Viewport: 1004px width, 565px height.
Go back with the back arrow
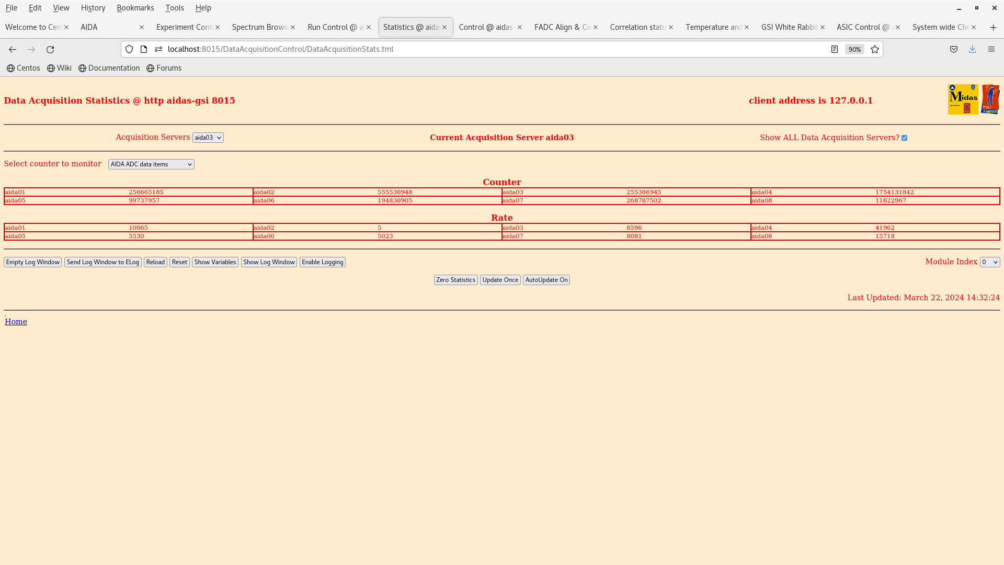pos(13,49)
